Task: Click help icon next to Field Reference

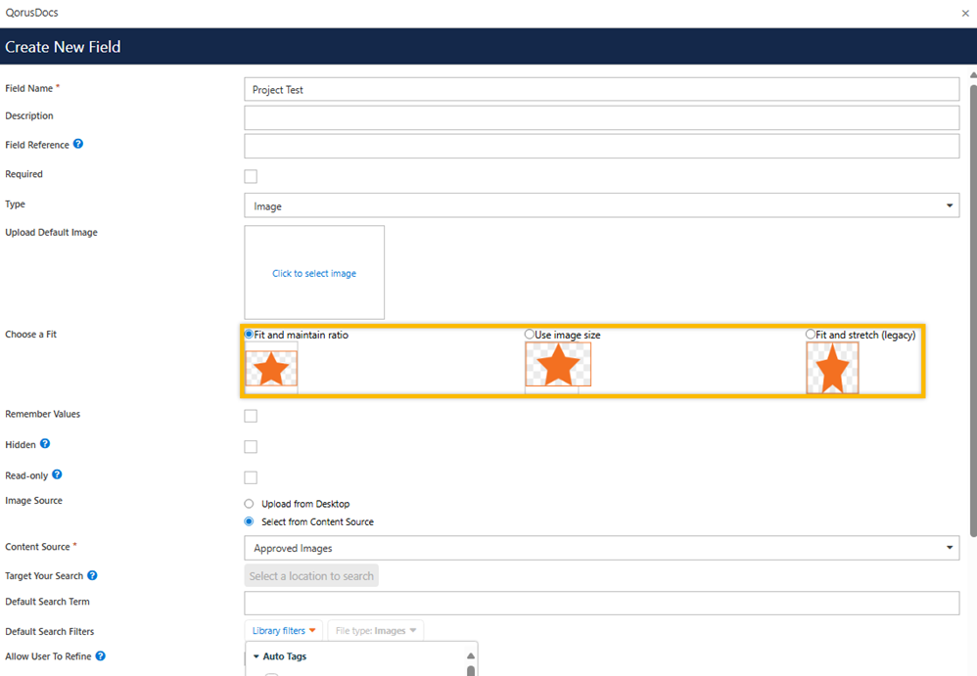Action: (x=78, y=145)
